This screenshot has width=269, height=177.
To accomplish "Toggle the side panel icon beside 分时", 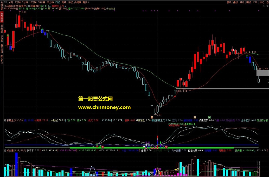I will (x=5, y=2).
